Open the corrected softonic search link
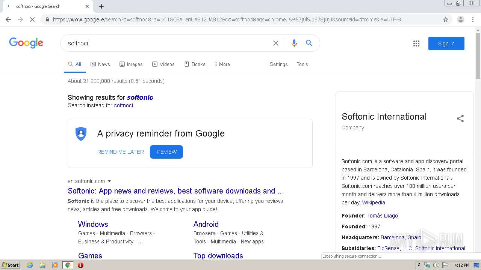481x270 pixels. (x=140, y=97)
